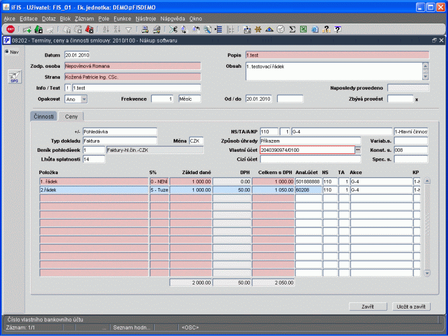The image size is (448, 336).
Task: Select the Nav radio button
Action: (x=7, y=52)
